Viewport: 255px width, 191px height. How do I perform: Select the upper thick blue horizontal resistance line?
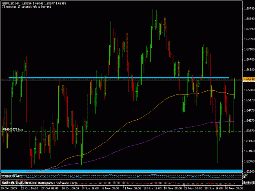coord(119,78)
